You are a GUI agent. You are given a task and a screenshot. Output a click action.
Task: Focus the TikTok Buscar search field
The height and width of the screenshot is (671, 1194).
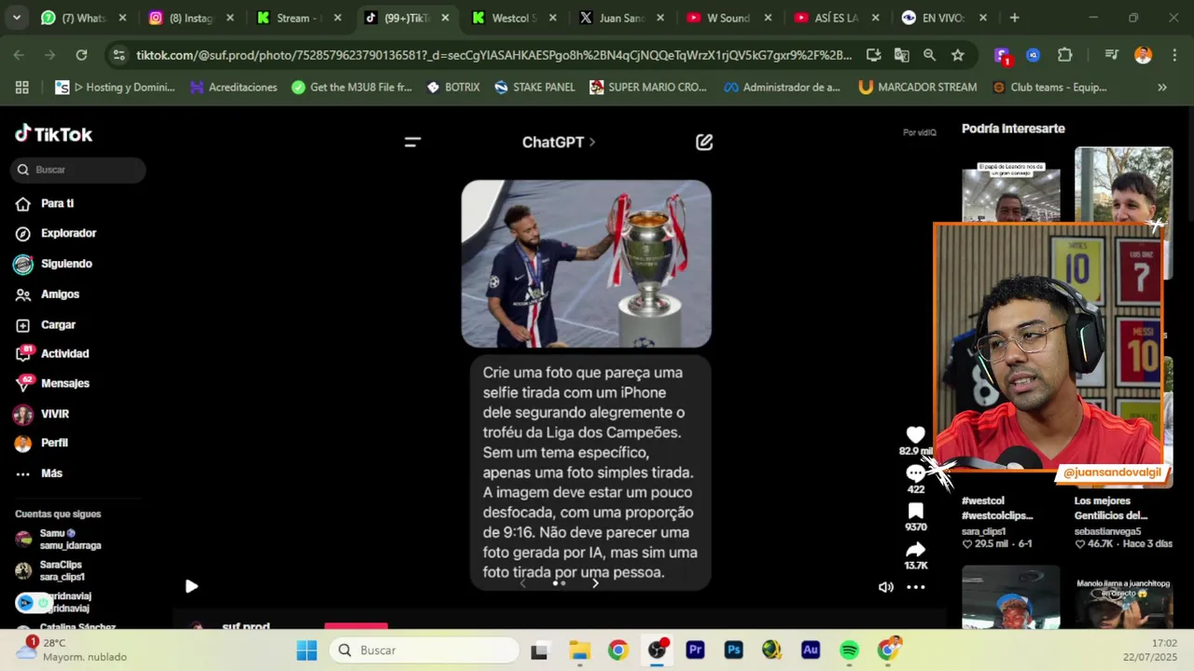pos(78,170)
